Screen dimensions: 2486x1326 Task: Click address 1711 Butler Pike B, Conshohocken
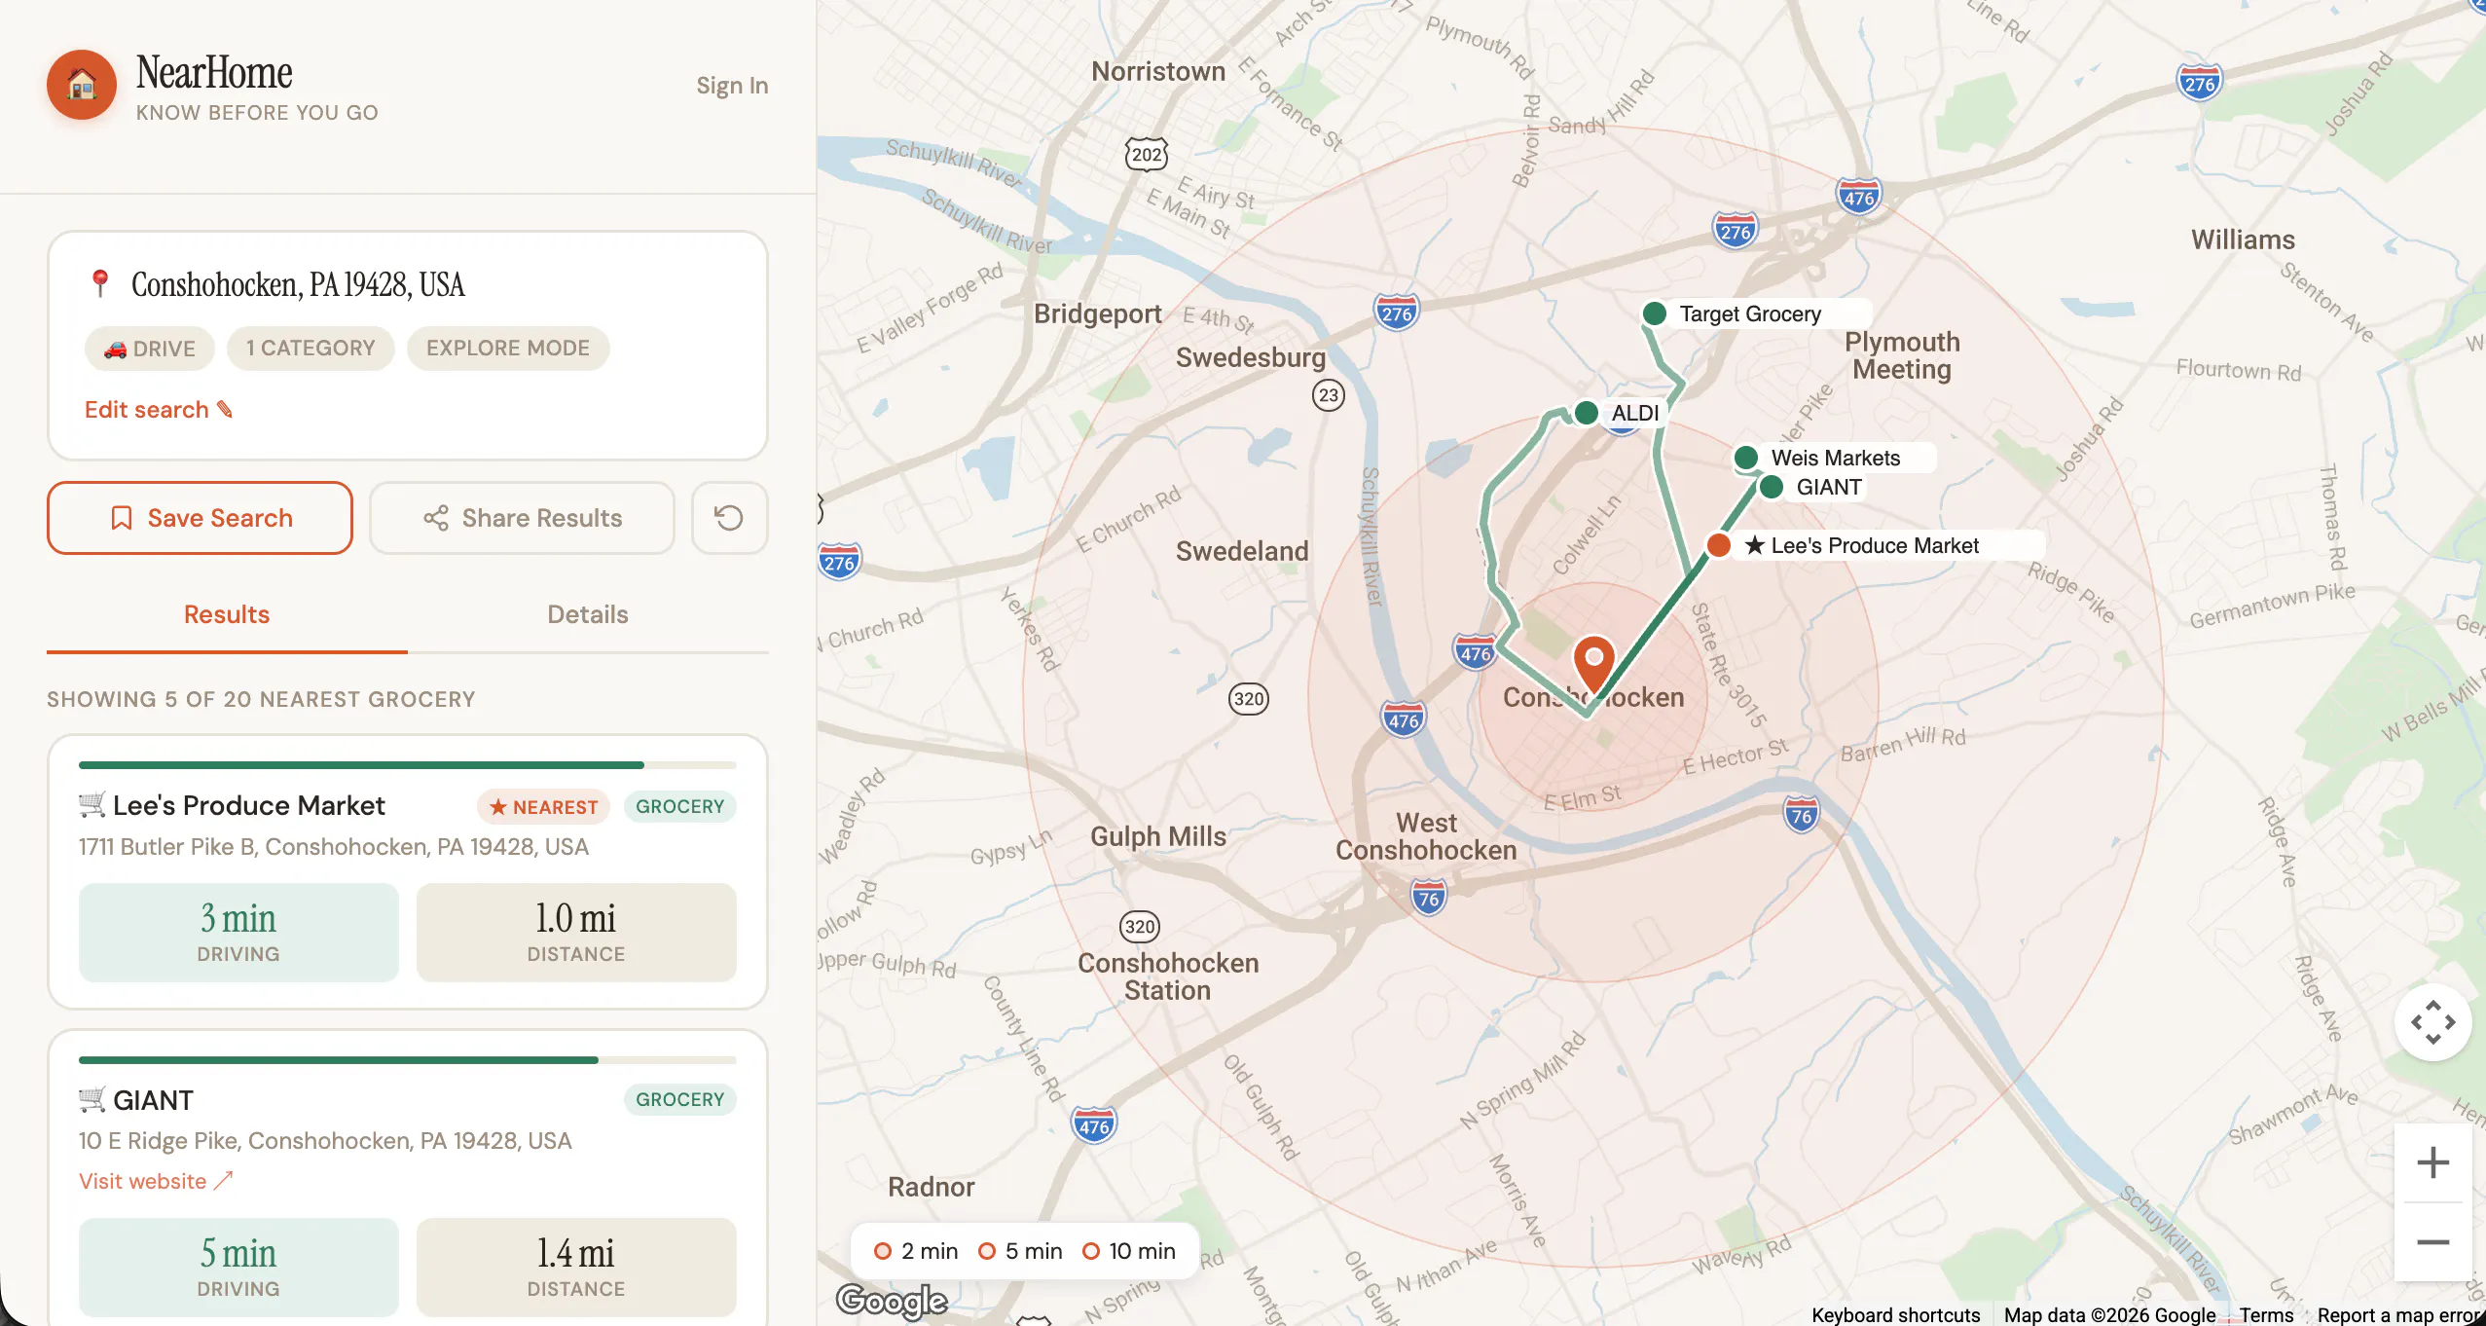click(x=334, y=847)
